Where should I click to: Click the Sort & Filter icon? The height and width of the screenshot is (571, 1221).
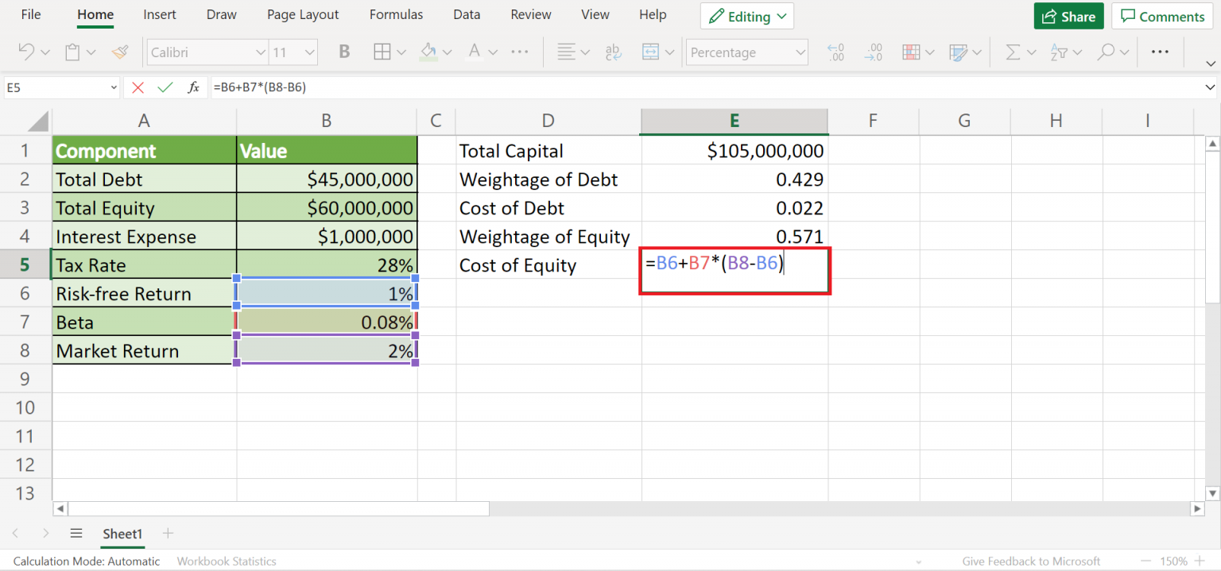[1058, 52]
